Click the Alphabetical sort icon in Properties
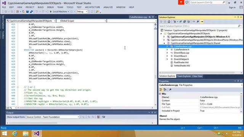The width and height of the screenshot is (244, 137). [165, 89]
